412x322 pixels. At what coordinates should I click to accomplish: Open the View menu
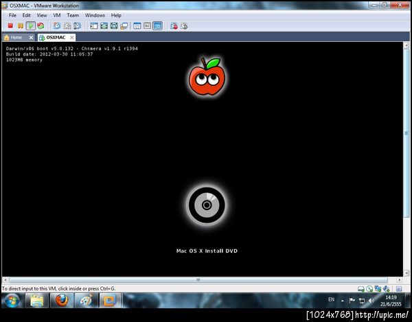(42, 15)
